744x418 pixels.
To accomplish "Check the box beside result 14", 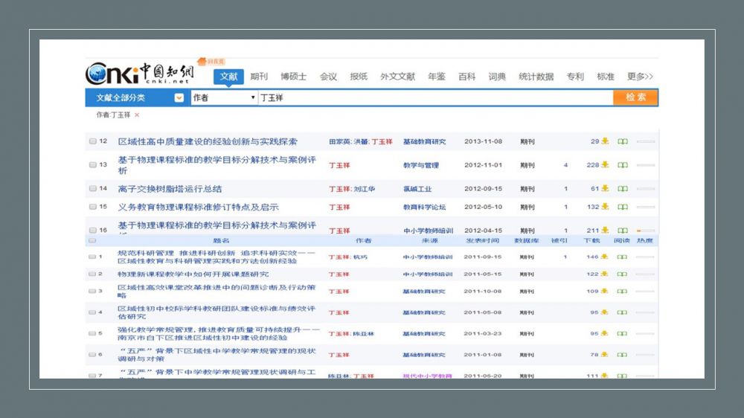I will pyautogui.click(x=93, y=189).
